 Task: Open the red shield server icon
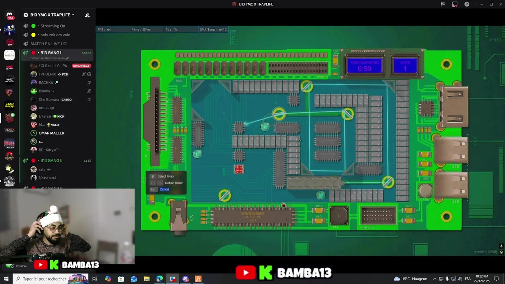9,93
